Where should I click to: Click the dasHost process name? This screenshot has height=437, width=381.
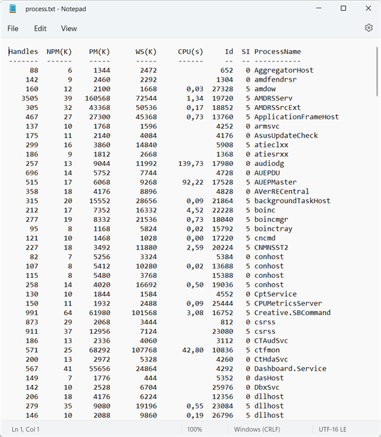269,378
